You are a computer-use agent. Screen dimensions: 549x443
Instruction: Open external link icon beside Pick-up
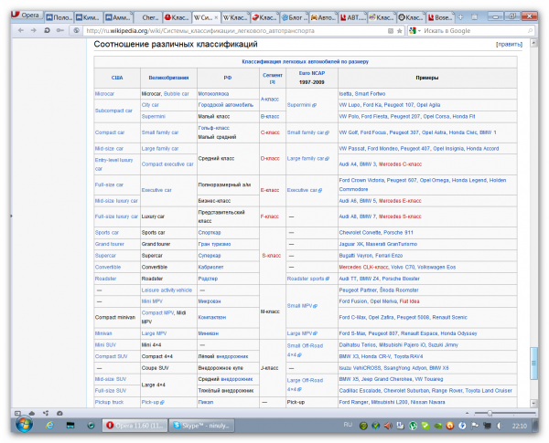pyautogui.click(x=162, y=403)
